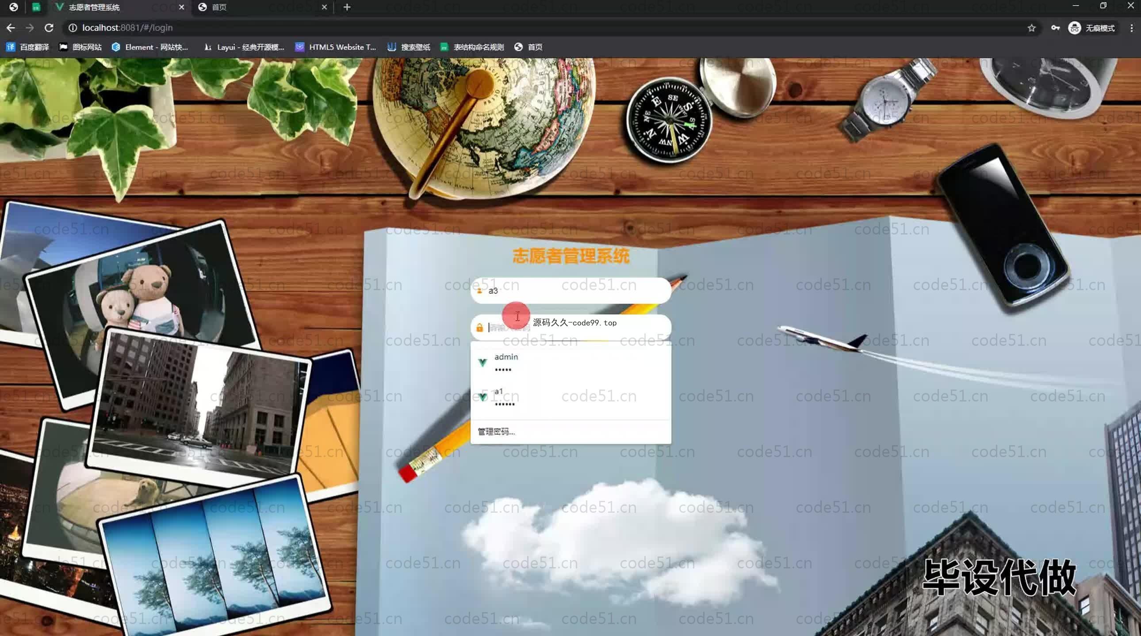Open the Element - 网站快... bookmark
This screenshot has width=1141, height=636.
(150, 47)
